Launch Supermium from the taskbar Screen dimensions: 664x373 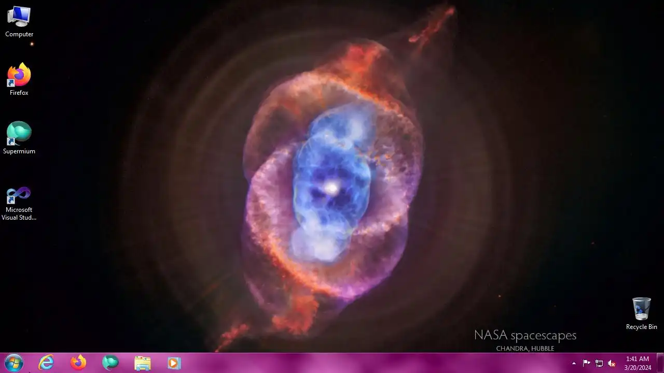pos(110,363)
